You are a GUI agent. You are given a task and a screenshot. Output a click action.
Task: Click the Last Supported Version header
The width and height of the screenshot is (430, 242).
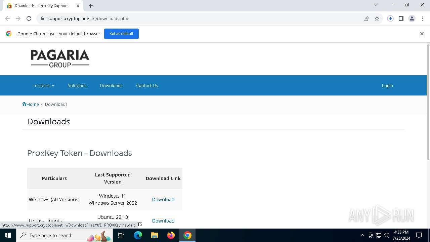click(x=113, y=178)
